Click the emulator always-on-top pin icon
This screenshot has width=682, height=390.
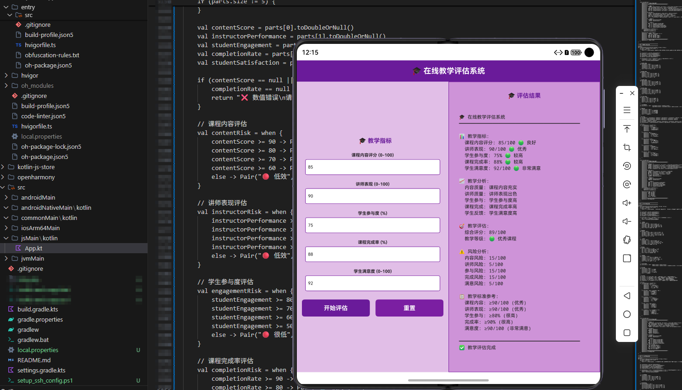pyautogui.click(x=627, y=129)
